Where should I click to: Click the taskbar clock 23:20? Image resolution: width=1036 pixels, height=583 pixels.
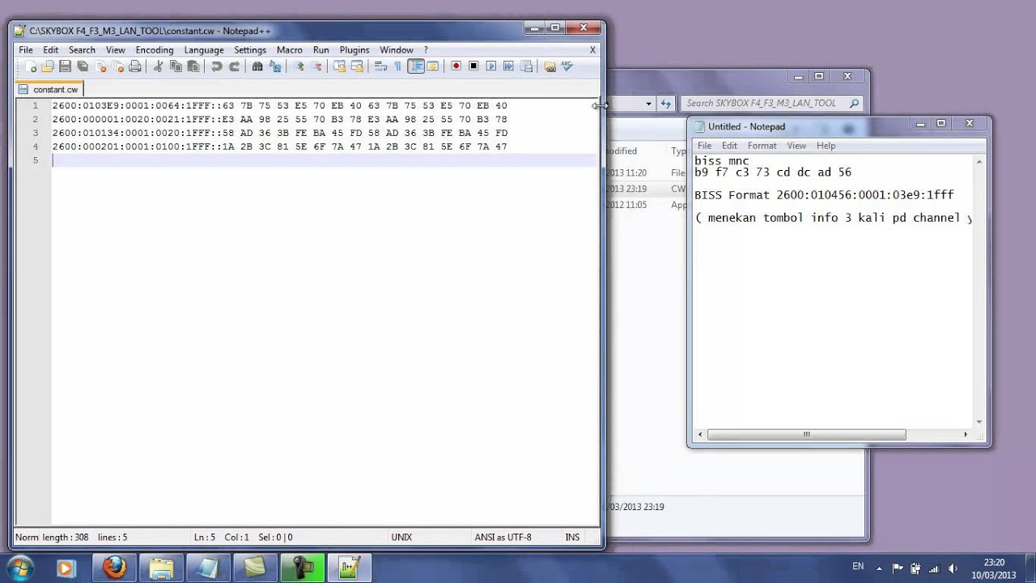coord(994,562)
